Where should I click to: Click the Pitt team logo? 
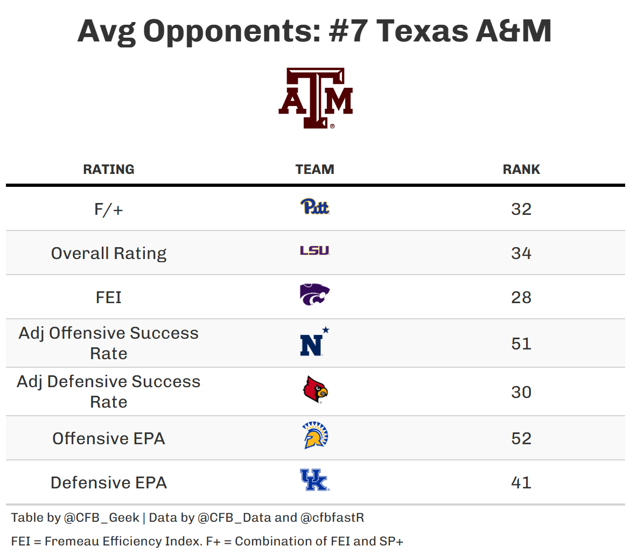coord(315,207)
